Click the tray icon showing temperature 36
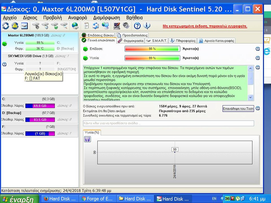Image resolution: width=271 pixels, height=203 pixels. [x=227, y=198]
